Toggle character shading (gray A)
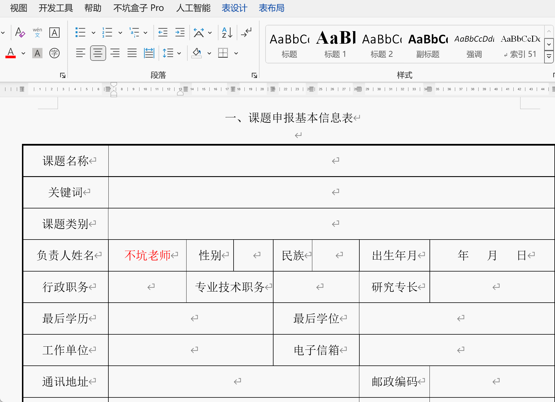The height and width of the screenshot is (402, 555). coord(37,53)
